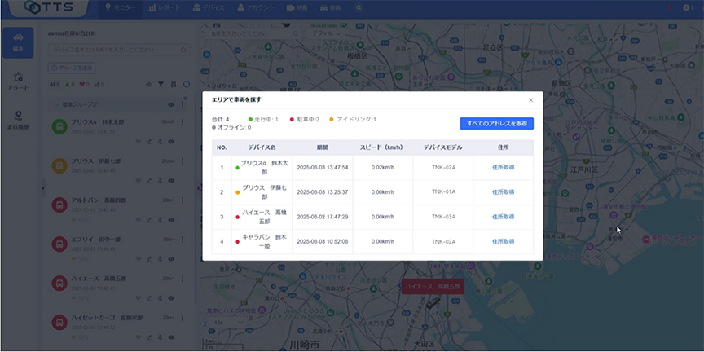The height and width of the screenshot is (352, 704).
Task: Click the sort icon above device list
Action: click(173, 84)
